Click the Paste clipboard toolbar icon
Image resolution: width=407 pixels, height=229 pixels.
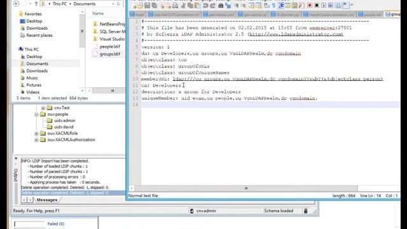(x=197, y=5)
